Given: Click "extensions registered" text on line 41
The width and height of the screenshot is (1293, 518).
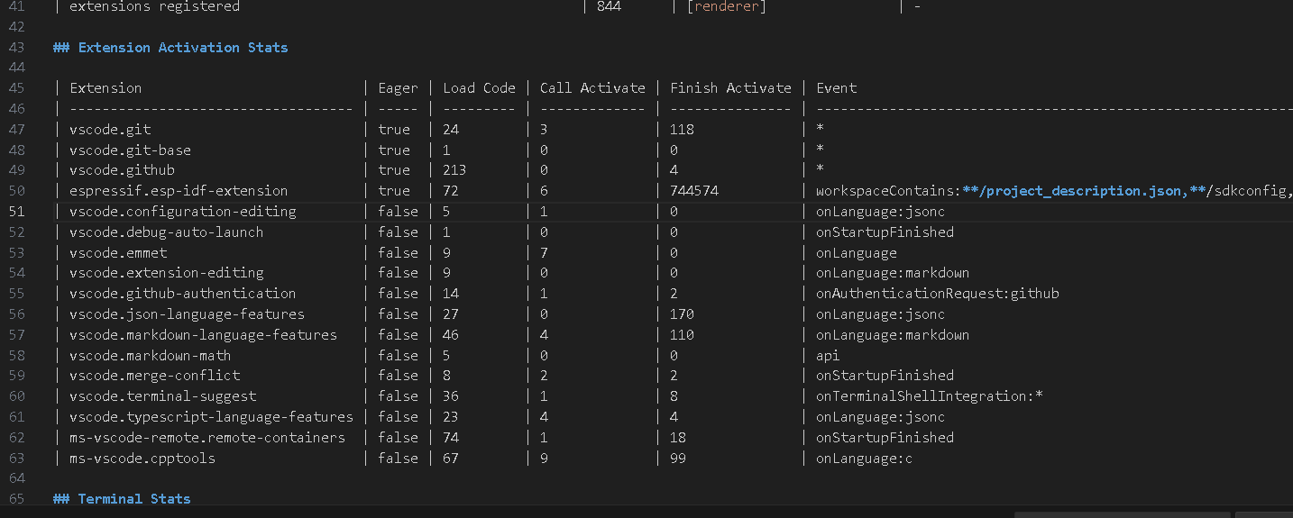Looking at the screenshot, I should click(x=154, y=6).
